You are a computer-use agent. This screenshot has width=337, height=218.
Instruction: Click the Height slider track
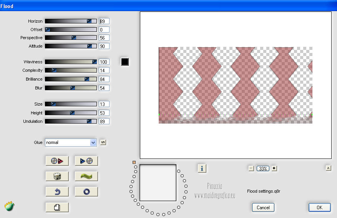[x=71, y=113]
